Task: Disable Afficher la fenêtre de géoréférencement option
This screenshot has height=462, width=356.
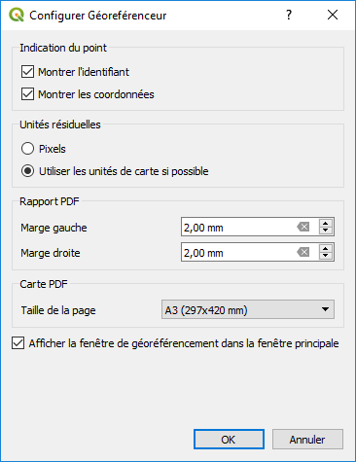Action: [x=18, y=343]
